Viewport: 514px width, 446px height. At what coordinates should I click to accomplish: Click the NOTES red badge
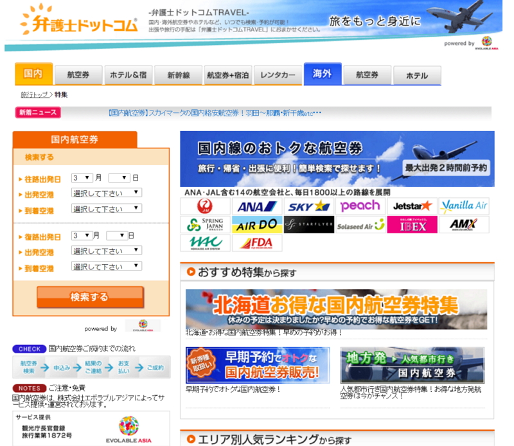tap(30, 388)
